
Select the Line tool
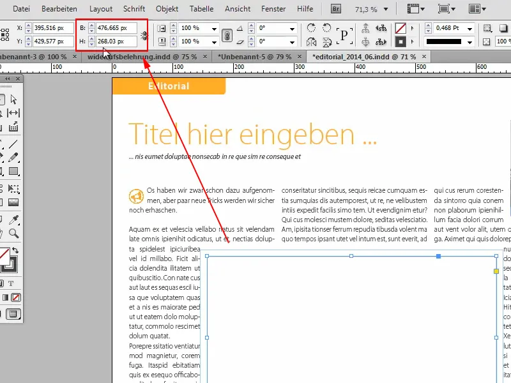click(x=13, y=144)
